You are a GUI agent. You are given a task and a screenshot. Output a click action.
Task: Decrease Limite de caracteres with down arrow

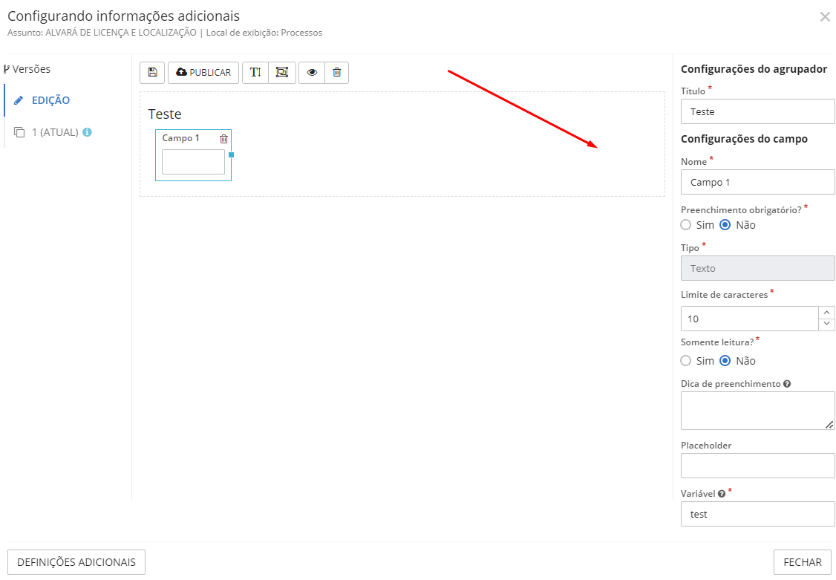click(826, 325)
